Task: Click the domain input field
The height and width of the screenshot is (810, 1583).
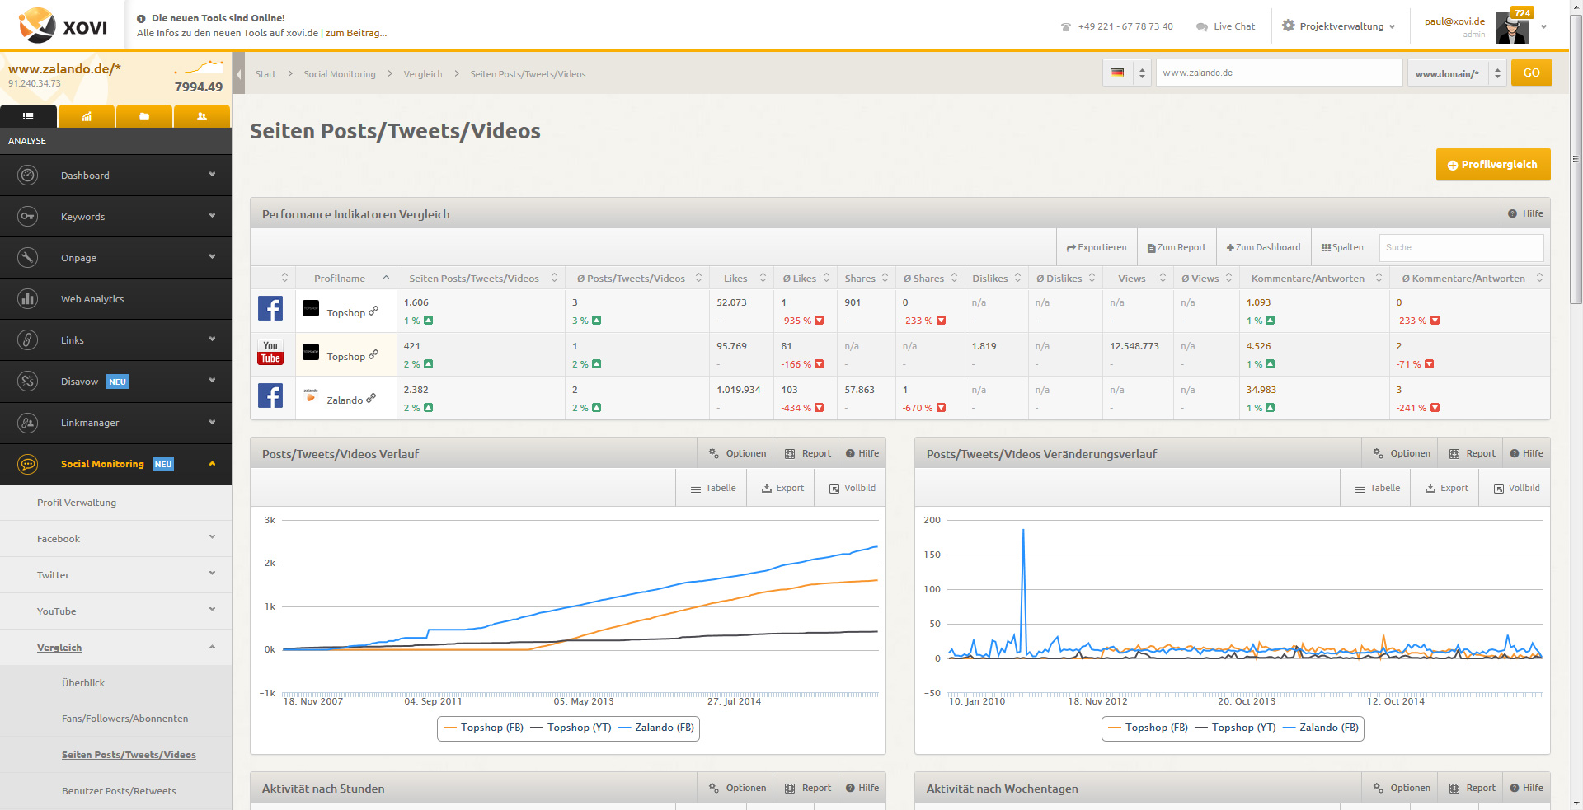Action: [x=1279, y=73]
